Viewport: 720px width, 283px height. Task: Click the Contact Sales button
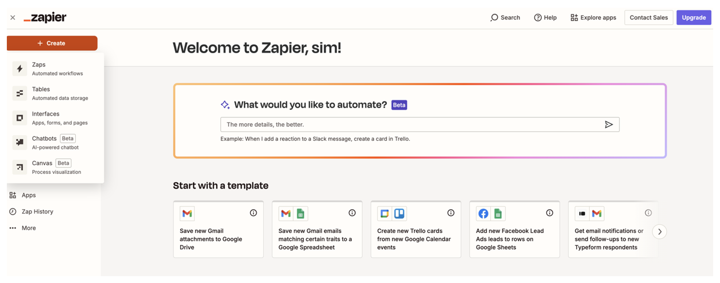tap(648, 18)
